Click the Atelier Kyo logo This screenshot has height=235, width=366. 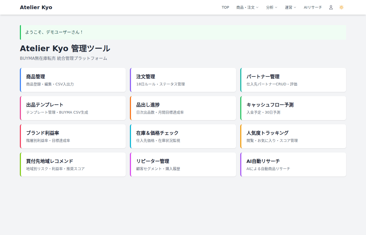coord(36,7)
